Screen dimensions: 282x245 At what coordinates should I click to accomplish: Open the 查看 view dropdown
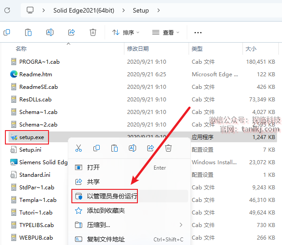166,33
